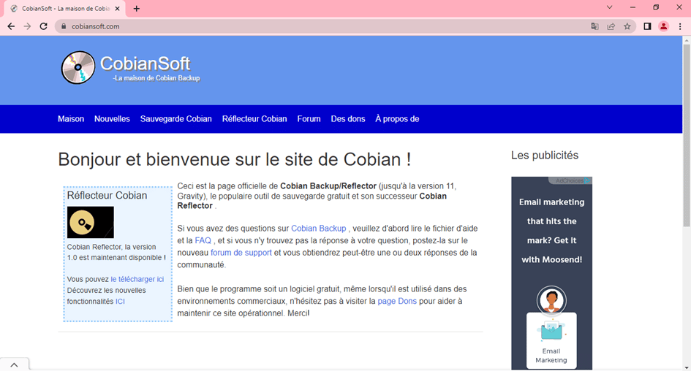The image size is (691, 371).
Task: Open the Google Translate icon in address bar
Action: click(594, 26)
